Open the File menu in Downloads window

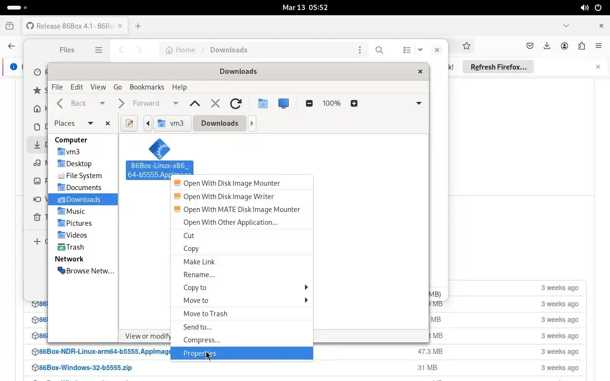57,87
